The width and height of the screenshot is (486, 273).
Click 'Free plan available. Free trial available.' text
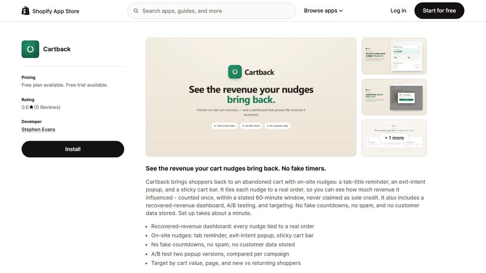point(65,85)
